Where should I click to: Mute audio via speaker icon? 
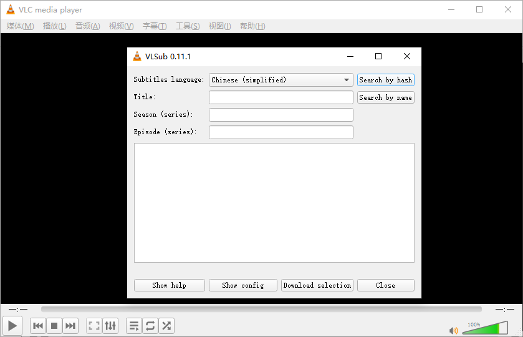coord(454,330)
